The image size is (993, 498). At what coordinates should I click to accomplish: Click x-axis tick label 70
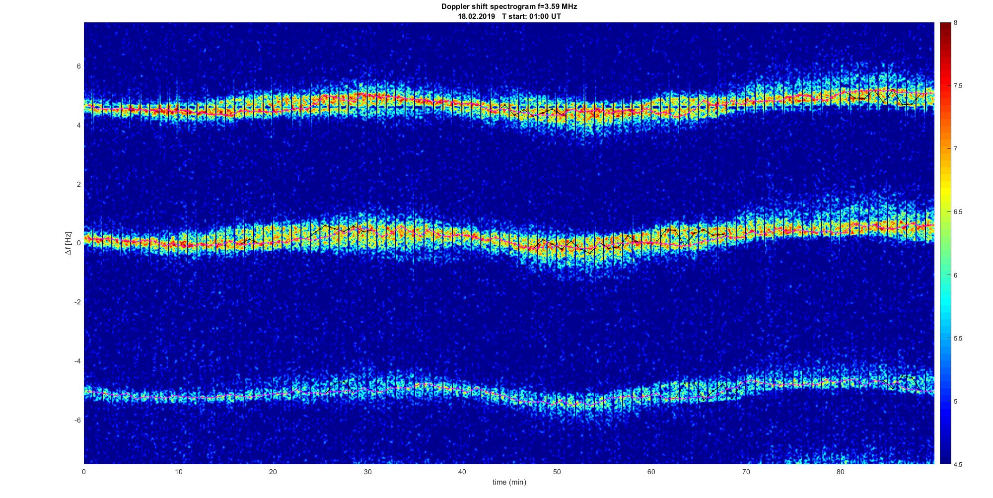click(746, 472)
